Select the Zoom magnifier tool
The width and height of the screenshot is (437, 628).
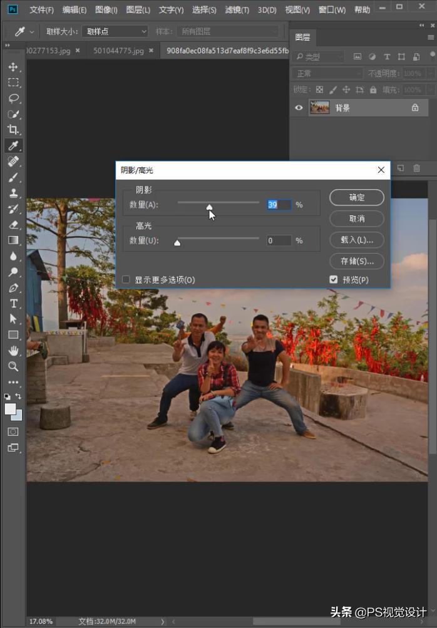(13, 366)
